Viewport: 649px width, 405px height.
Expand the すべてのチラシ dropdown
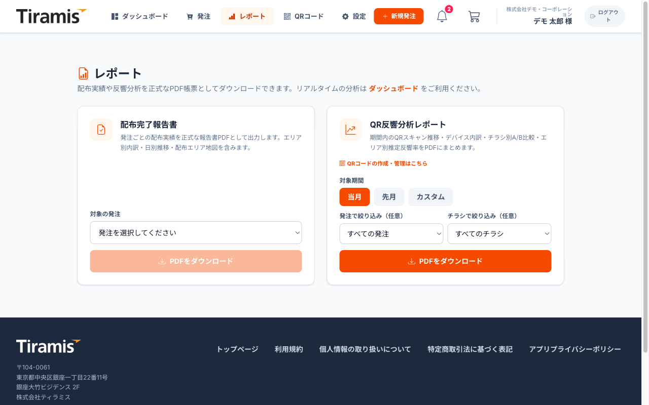pos(499,234)
